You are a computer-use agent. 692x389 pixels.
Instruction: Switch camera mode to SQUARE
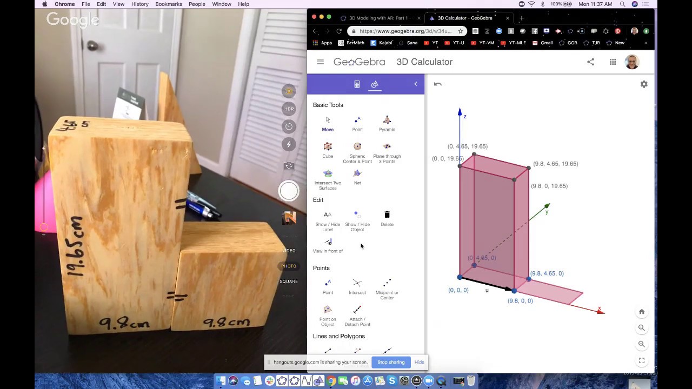point(289,281)
